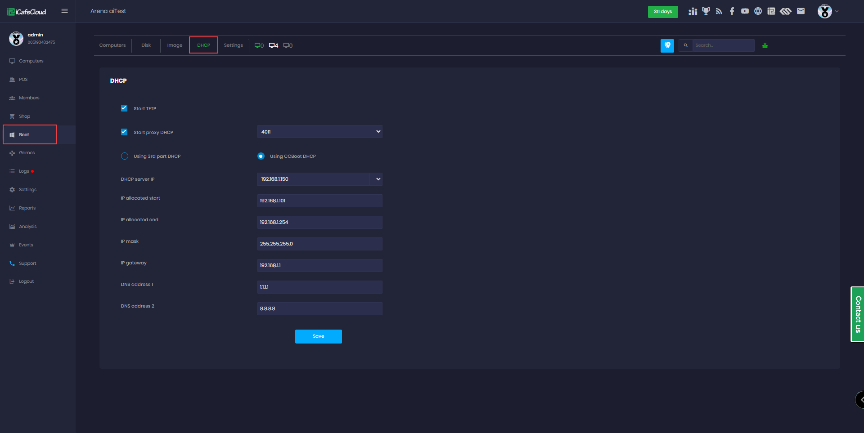Open the RSS feed icon
This screenshot has width=864, height=433.
pyautogui.click(x=719, y=11)
